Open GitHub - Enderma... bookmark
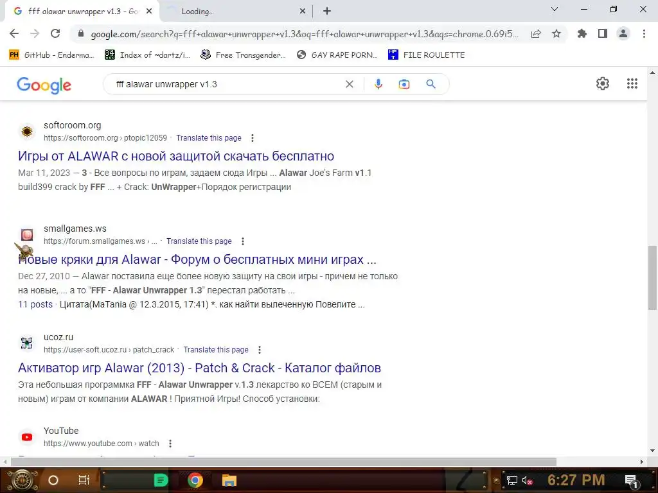658x493 pixels. [51, 55]
